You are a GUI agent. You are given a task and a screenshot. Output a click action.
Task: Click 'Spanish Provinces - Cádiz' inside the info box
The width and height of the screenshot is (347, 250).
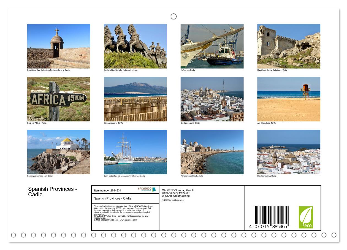click(x=113, y=198)
